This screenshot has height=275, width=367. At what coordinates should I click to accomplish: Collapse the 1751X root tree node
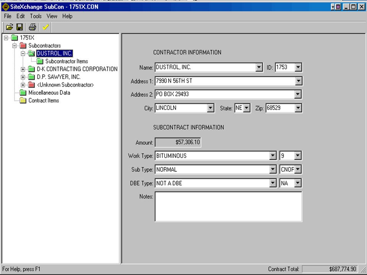(x=6, y=38)
